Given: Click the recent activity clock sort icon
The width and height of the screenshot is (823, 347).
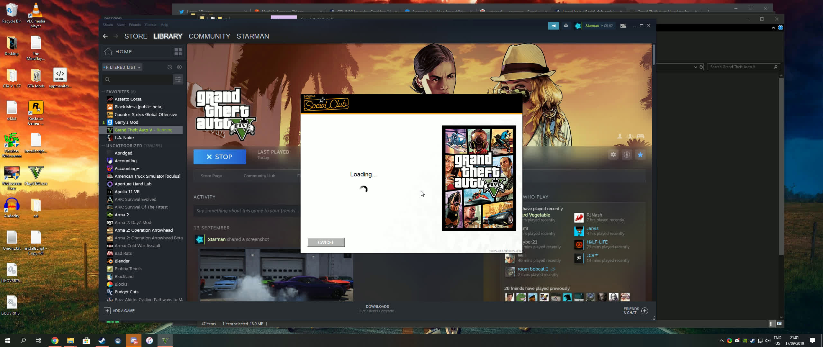Looking at the screenshot, I should 170,67.
